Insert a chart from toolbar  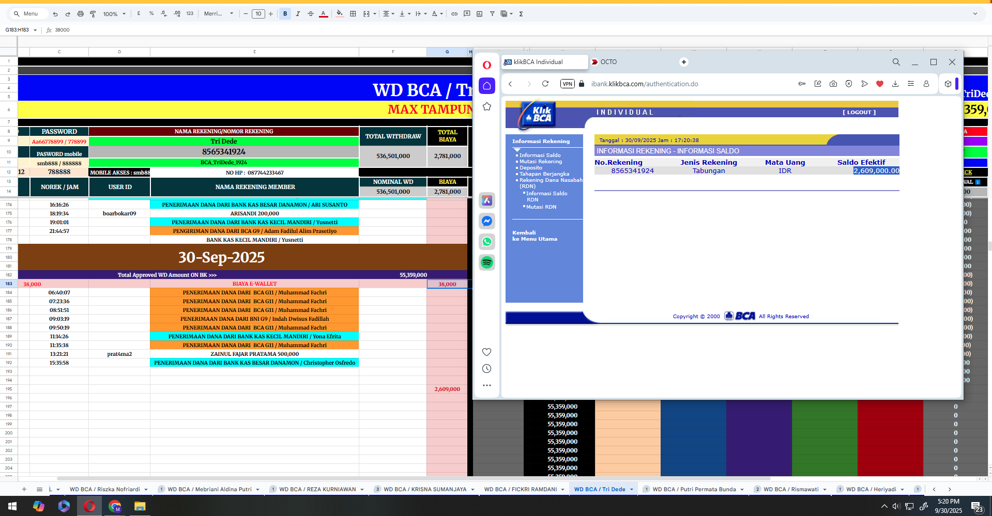coord(479,14)
